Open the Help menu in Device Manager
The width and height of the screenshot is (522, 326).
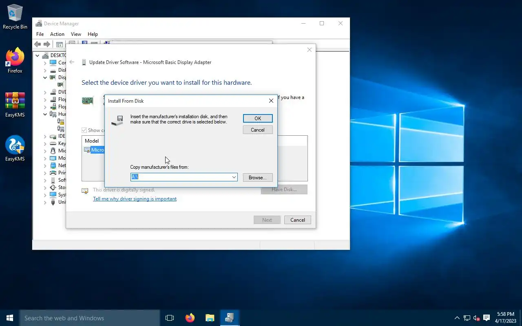93,34
